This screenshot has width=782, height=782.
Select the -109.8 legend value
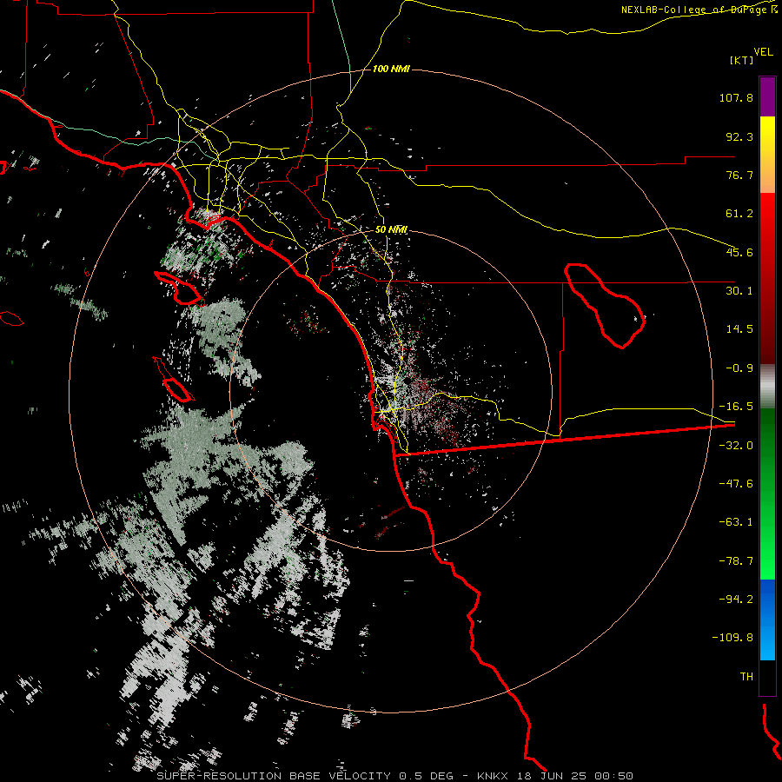pos(732,638)
